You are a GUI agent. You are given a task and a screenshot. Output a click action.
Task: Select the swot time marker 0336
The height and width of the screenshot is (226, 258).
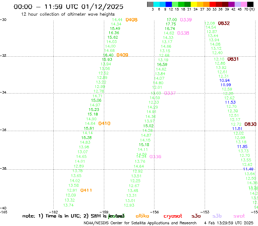coord(155,156)
